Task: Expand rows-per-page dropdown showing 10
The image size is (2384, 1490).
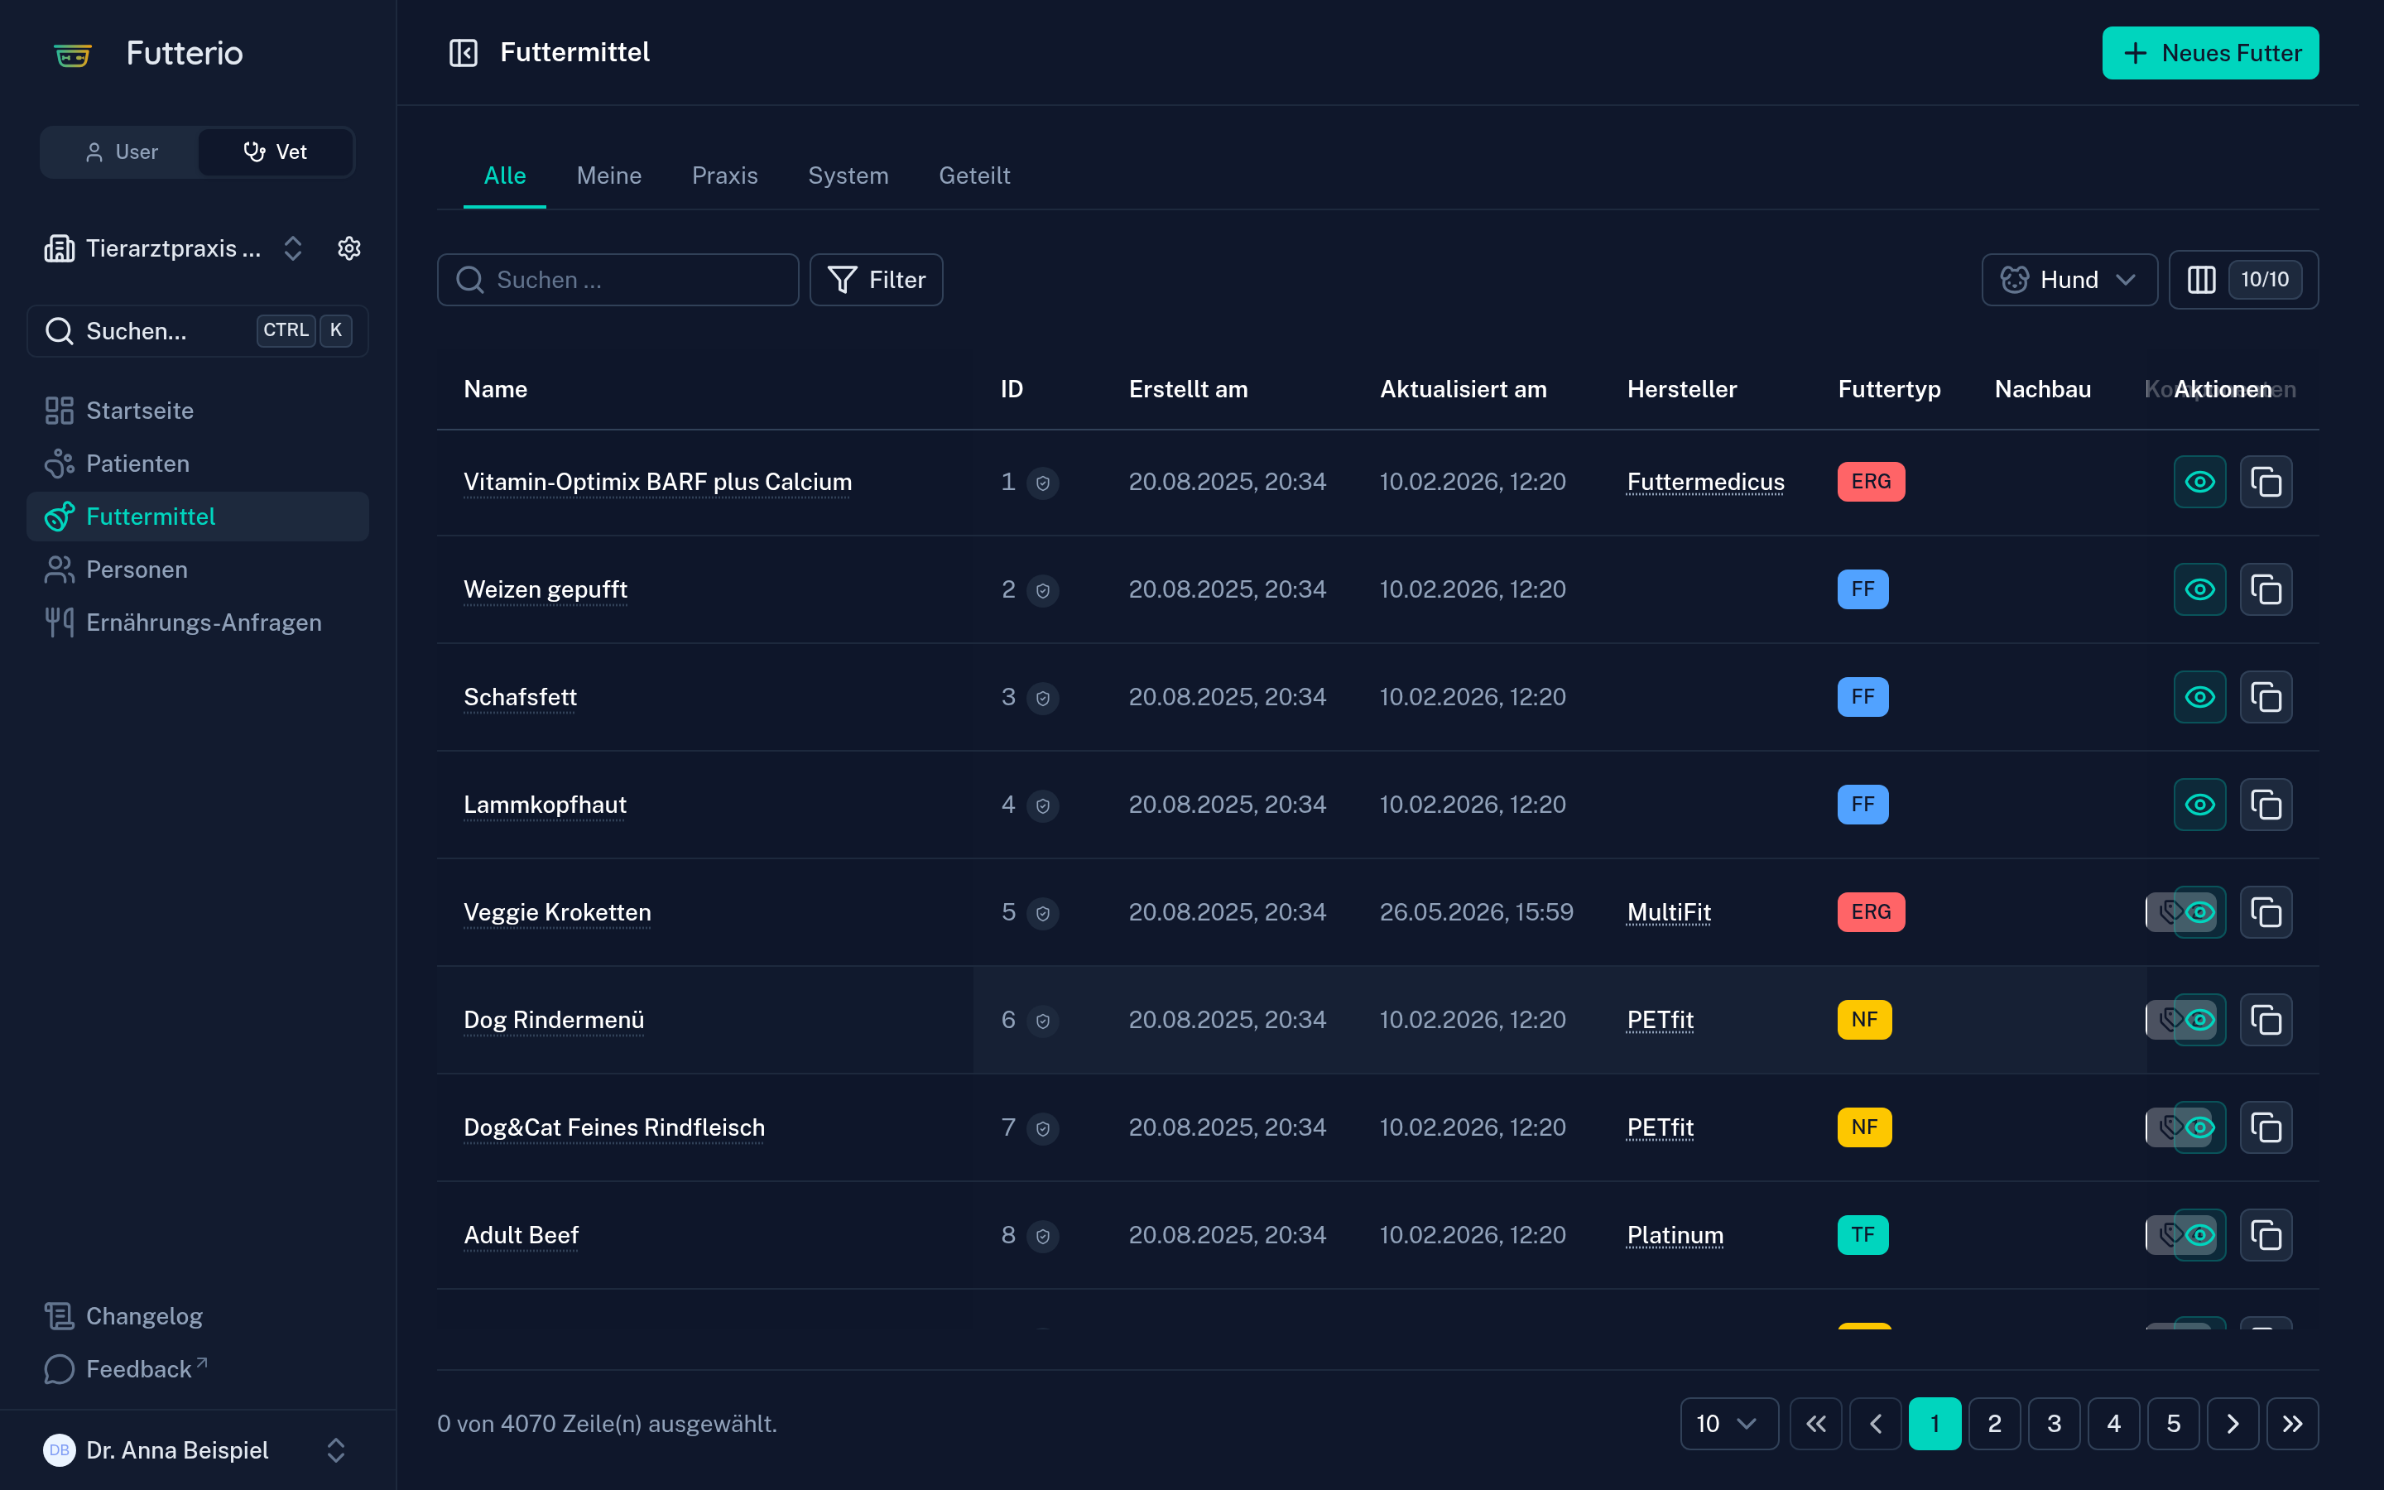Action: tap(1729, 1423)
